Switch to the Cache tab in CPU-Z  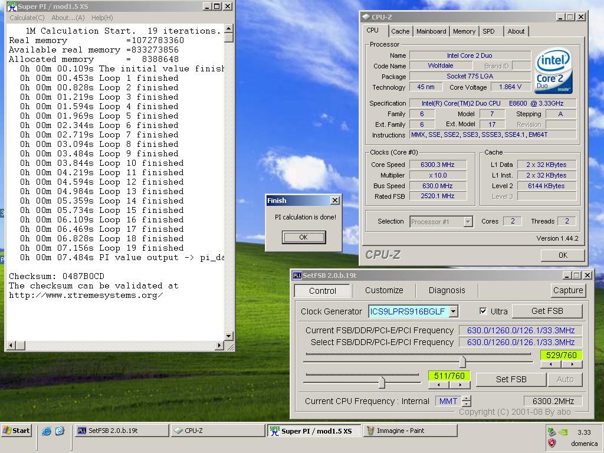point(401,32)
